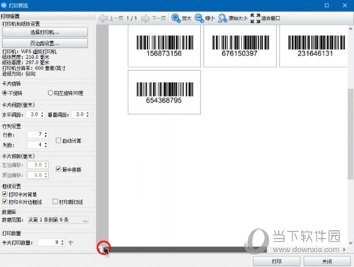The height and width of the screenshot is (267, 354).
Task: Click the preview scrollbar up arrow
Action: (x=350, y=28)
